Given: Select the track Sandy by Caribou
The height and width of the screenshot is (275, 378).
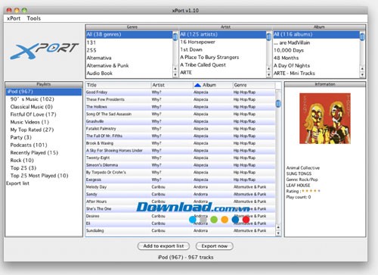Looking at the screenshot, I should 181,194.
